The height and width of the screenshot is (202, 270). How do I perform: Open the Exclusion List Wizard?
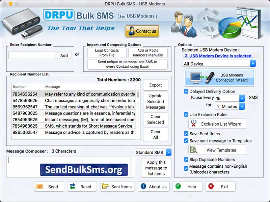tap(217, 124)
